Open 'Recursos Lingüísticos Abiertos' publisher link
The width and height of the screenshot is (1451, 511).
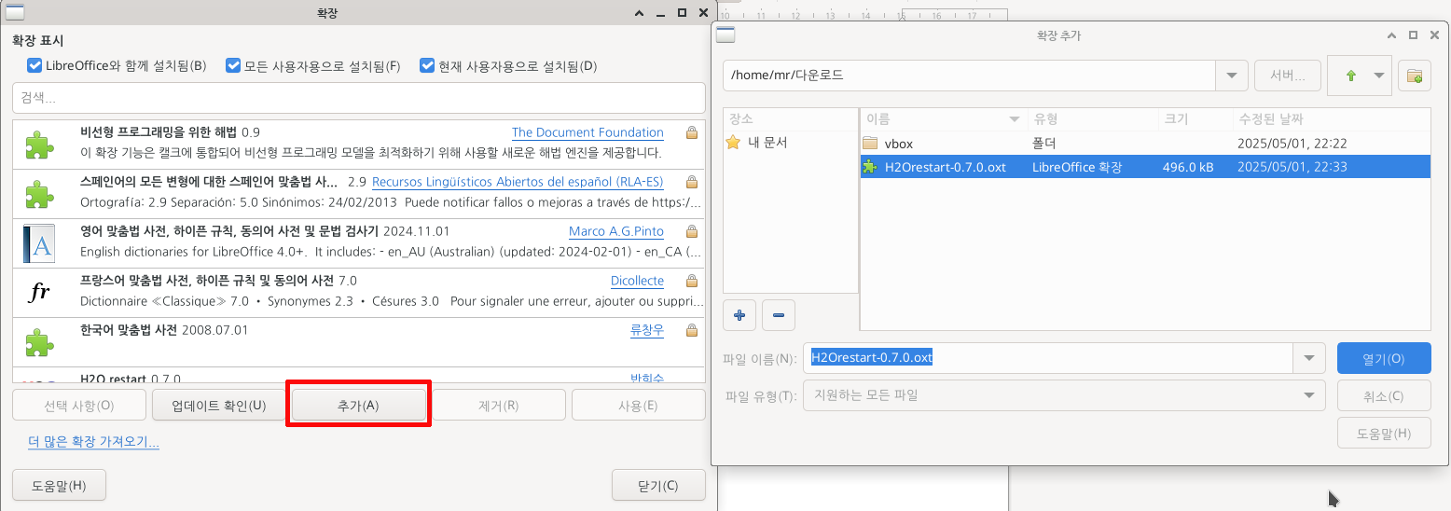coord(518,182)
